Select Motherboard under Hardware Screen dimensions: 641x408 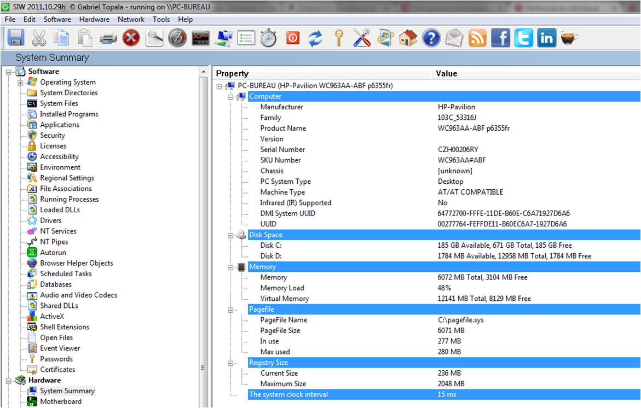[61, 401]
